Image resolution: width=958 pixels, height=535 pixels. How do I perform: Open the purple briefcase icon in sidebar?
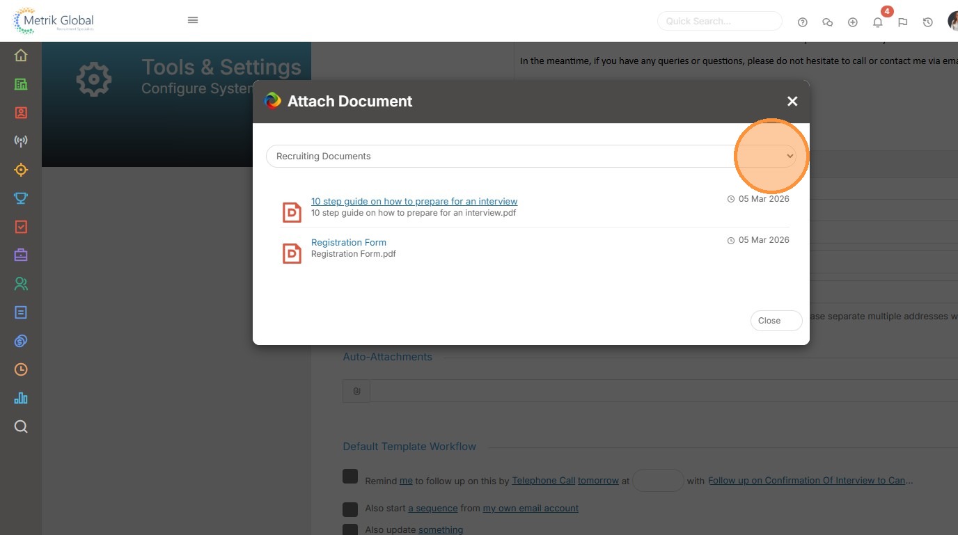(x=21, y=255)
